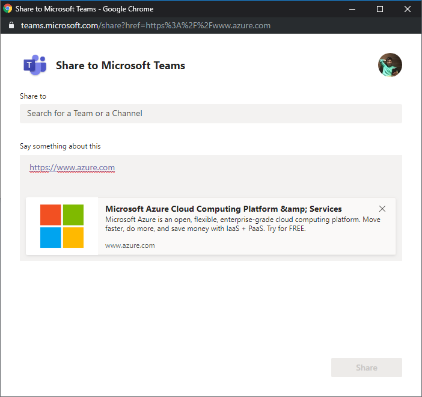Click the teams.microsoft.com URL in address bar

pos(145,26)
